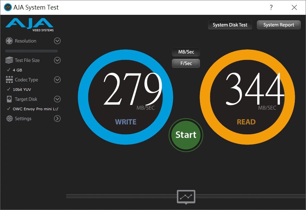
Task: Click the AJA System Test title bar app icon
Action: point(8,8)
